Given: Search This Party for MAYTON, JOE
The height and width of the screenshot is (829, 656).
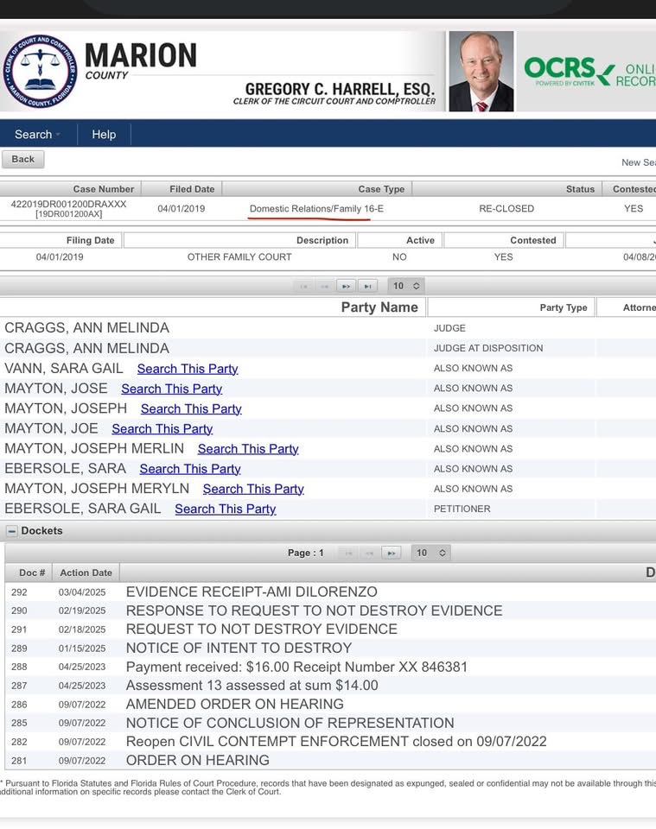Looking at the screenshot, I should 162,429.
